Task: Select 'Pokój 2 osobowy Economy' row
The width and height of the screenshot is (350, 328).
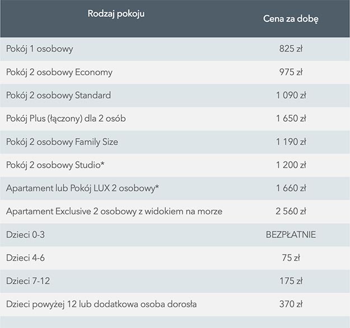Action: pyautogui.click(x=175, y=72)
